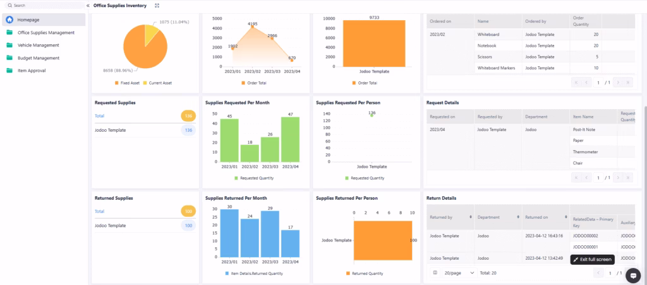647x285 pixels.
Task: Click the Homepage house icon
Action: (x=9, y=20)
